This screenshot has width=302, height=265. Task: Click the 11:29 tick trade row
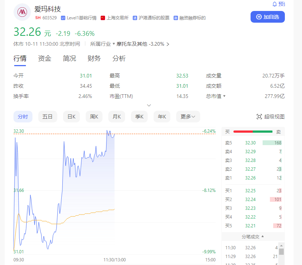(x=252, y=257)
